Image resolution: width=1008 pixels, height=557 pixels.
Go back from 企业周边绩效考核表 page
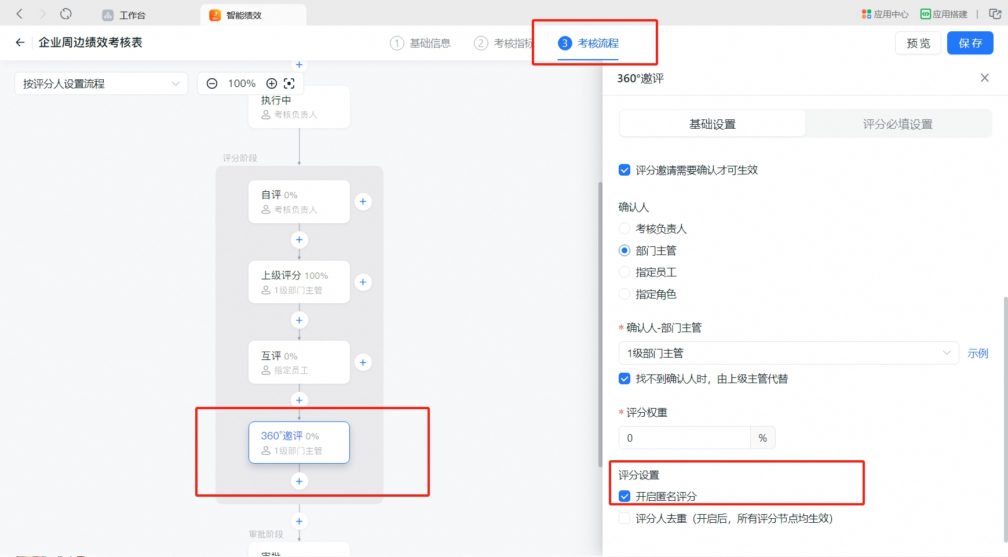coord(20,42)
